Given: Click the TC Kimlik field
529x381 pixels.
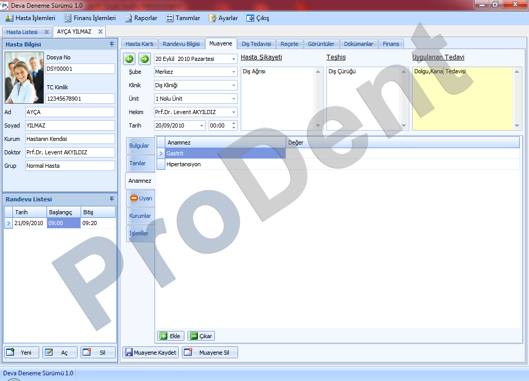Looking at the screenshot, I should click(80, 99).
